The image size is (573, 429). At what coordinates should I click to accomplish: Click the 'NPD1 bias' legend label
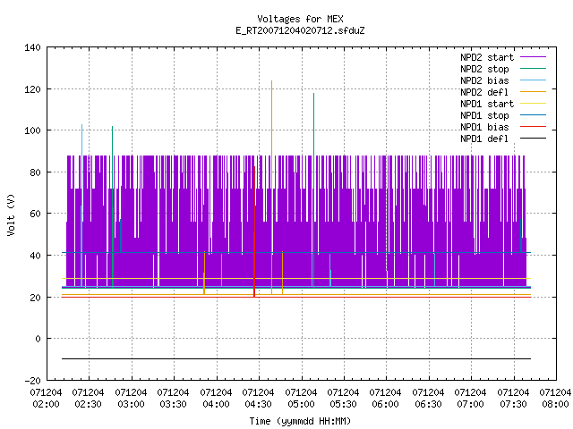[484, 127]
